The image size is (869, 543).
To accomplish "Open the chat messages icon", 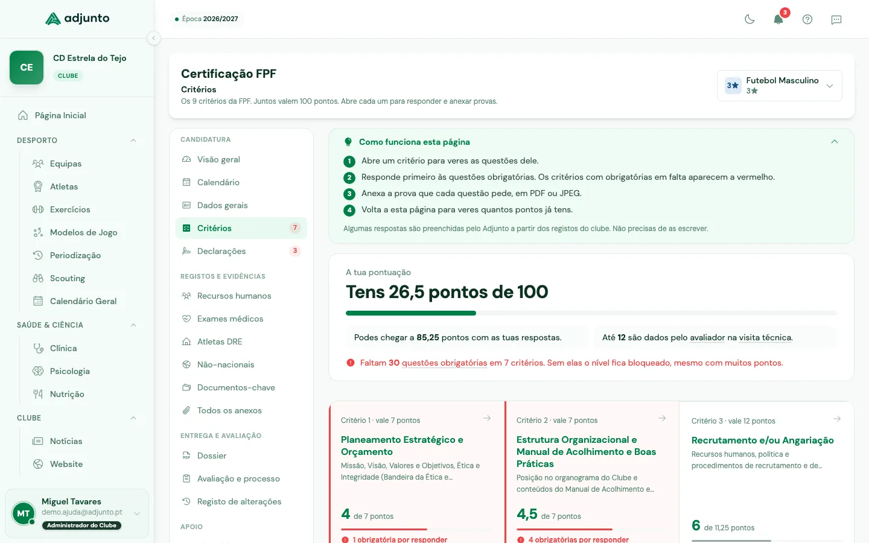I will click(836, 19).
